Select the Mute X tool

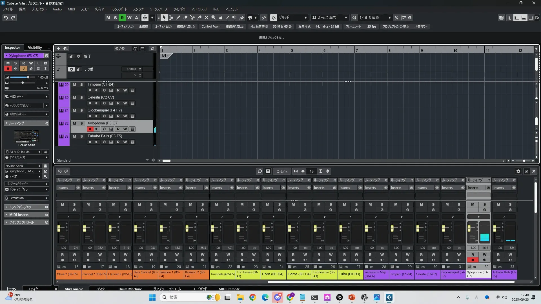coord(207,18)
